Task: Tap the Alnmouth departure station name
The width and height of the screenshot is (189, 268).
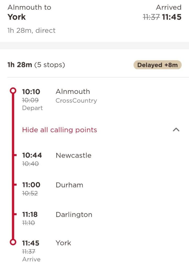Action: [x=73, y=92]
